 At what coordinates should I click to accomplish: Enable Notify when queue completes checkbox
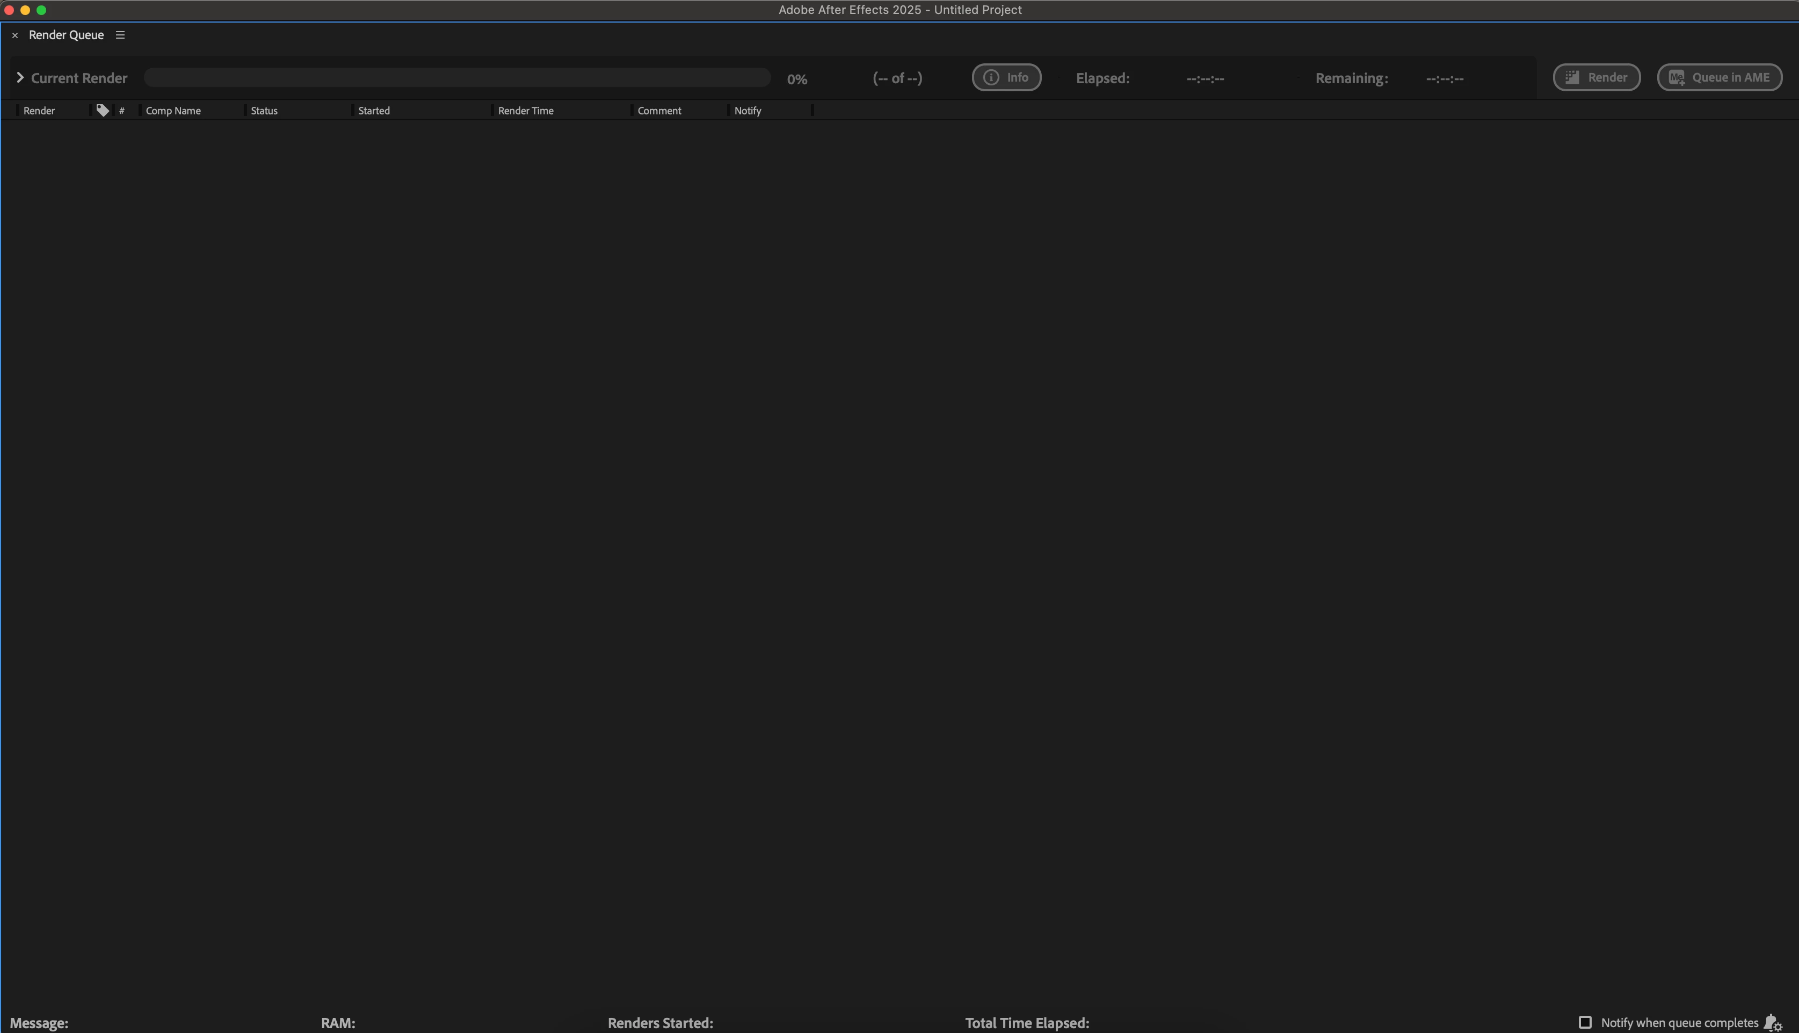click(1585, 1022)
